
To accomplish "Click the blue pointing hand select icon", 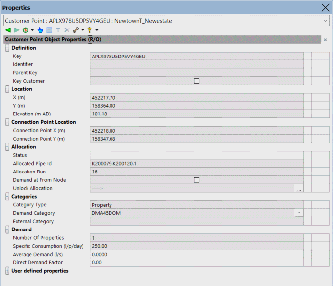I will coord(40,30).
